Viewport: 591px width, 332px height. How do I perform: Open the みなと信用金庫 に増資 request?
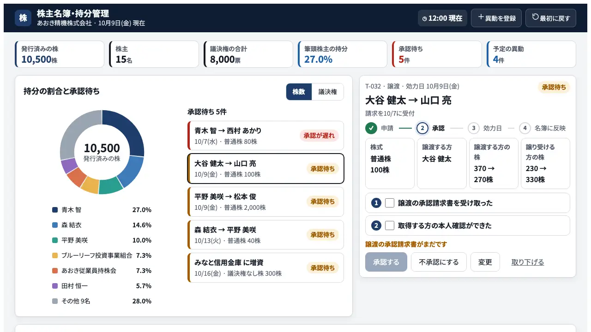click(x=265, y=267)
